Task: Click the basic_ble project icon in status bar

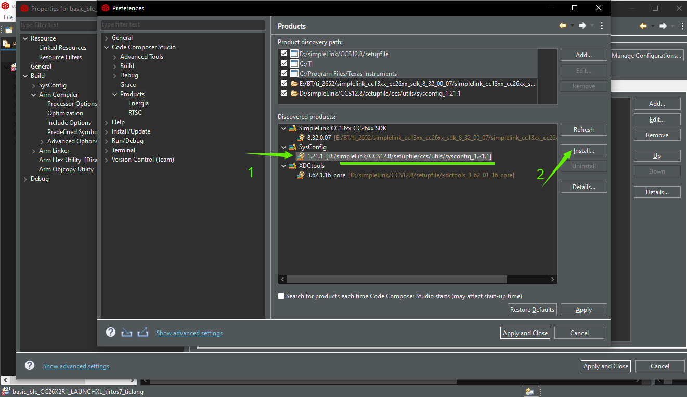Action: point(6,392)
